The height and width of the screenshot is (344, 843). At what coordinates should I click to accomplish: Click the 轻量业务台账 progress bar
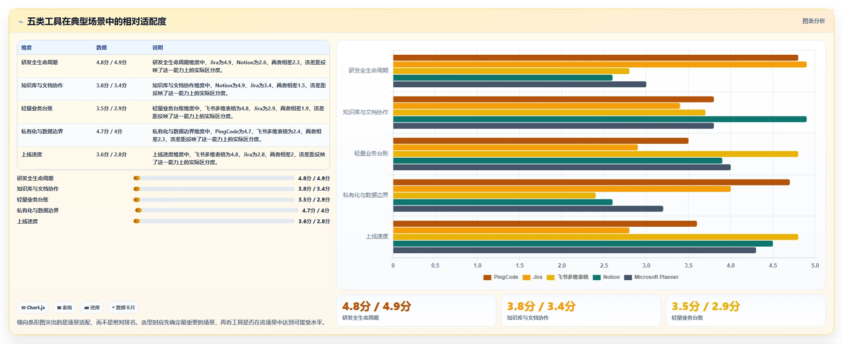[x=214, y=200]
